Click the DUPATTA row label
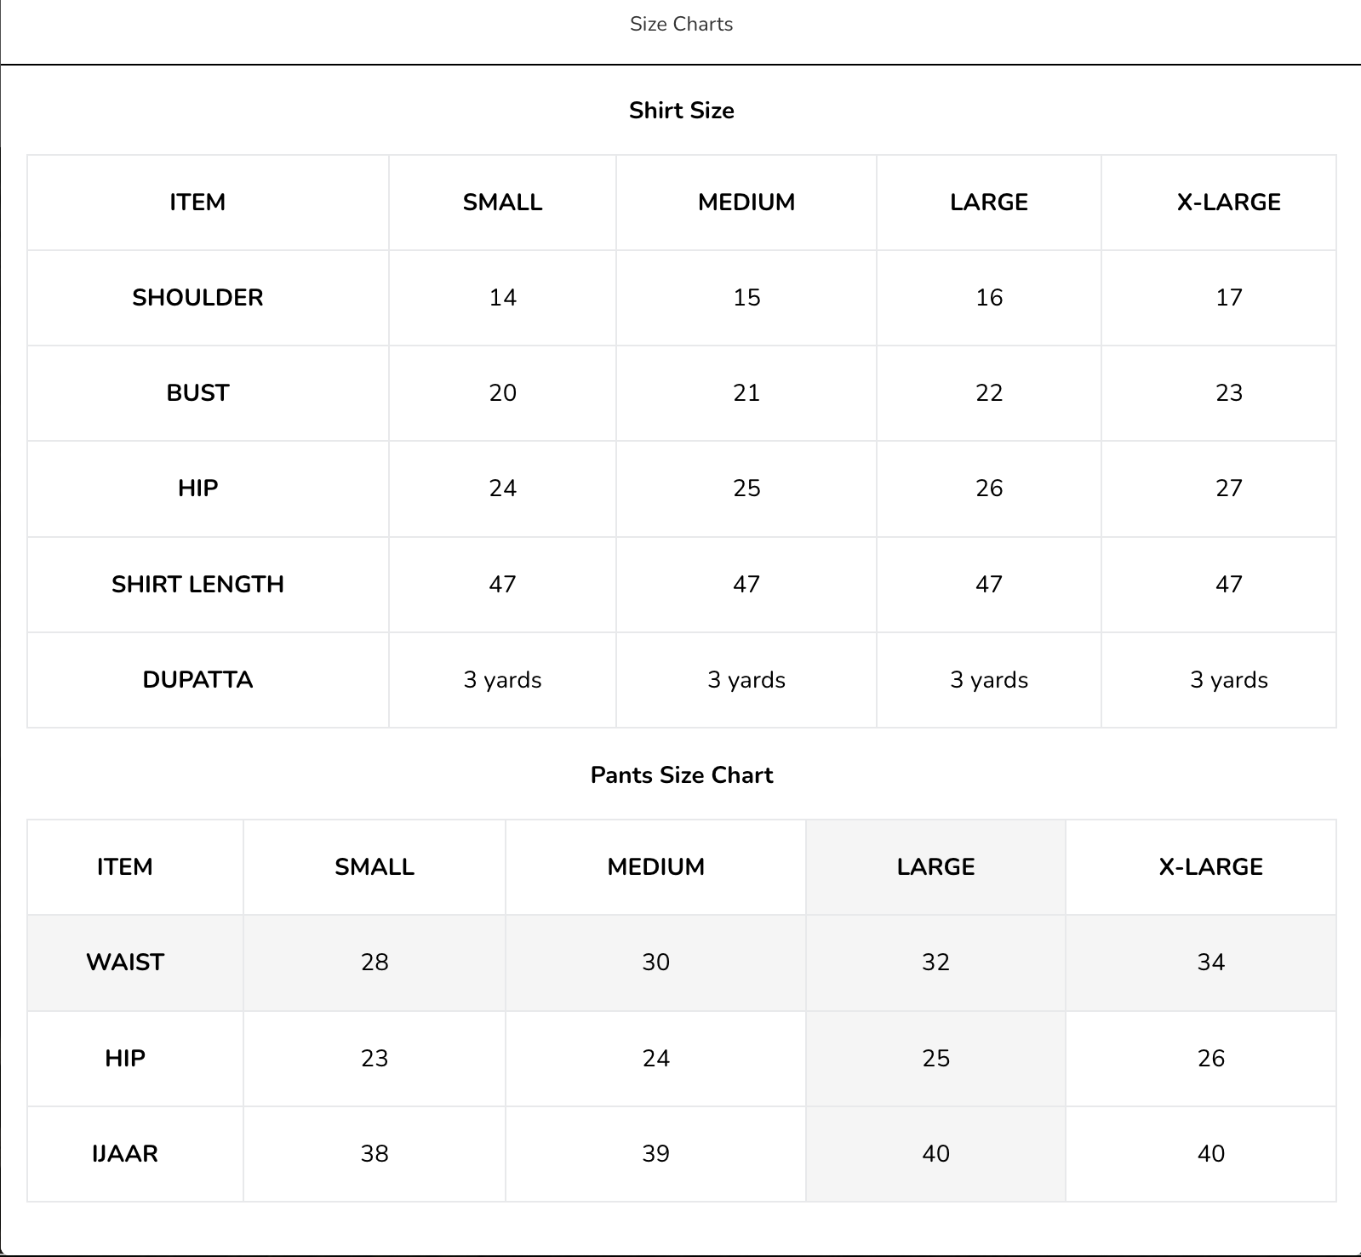Screen dimensions: 1361x1257 tap(197, 680)
